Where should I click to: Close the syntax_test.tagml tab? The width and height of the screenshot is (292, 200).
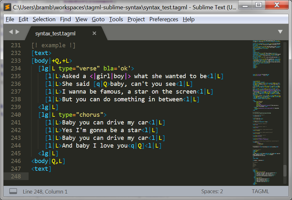94,33
